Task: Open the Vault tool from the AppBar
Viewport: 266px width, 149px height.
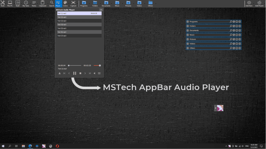Action: pos(17,3)
